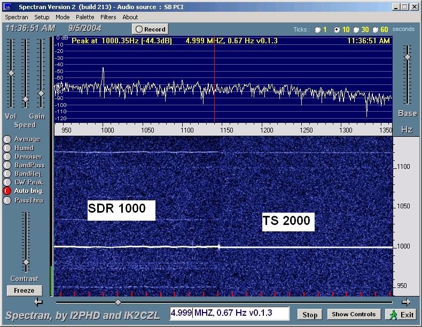Enable the Average filter
The width and height of the screenshot is (422, 327).
pos(7,139)
